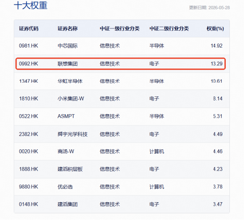Select the 建滔集团 name cell
This screenshot has width=244, height=220.
pos(67,204)
